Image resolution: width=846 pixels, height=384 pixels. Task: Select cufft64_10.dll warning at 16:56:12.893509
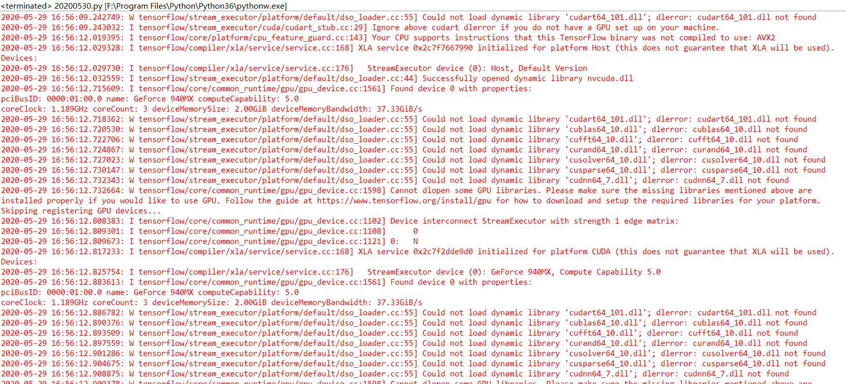pos(400,333)
